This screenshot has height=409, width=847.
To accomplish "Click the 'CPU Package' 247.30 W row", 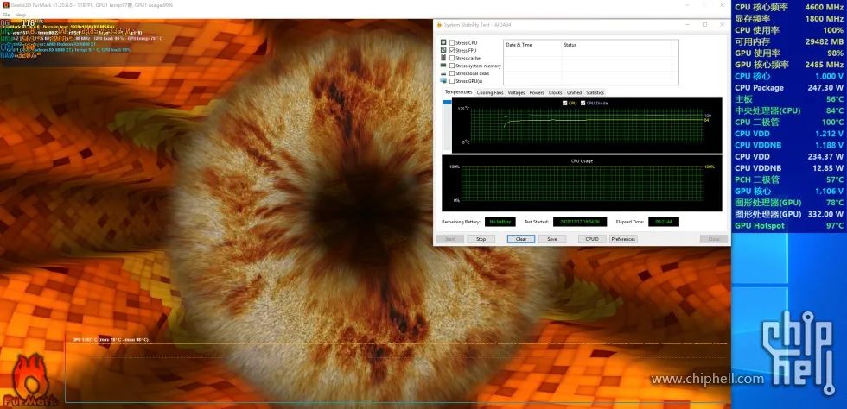I will 788,87.
